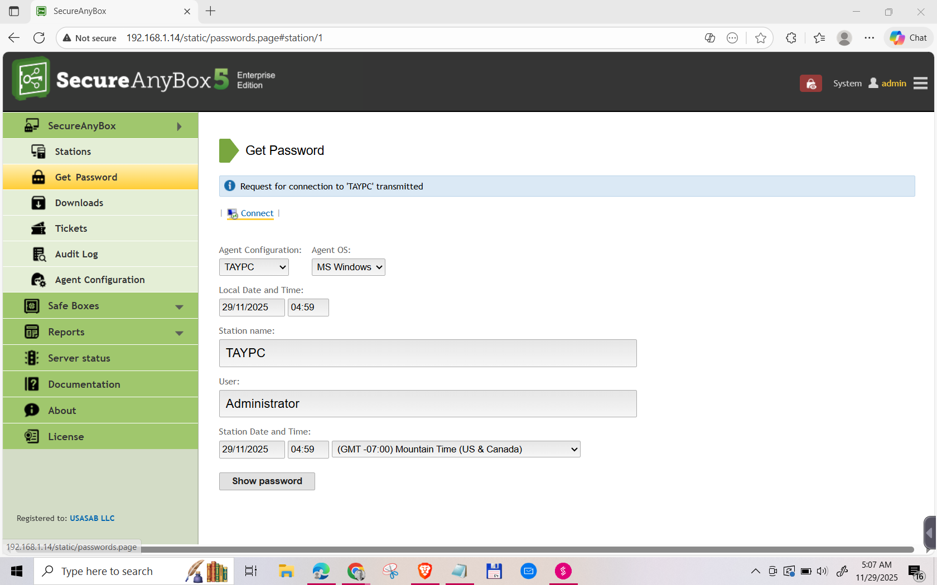Screen dimensions: 937x585
Task: Open File Explorer from taskbar
Action: pos(286,571)
